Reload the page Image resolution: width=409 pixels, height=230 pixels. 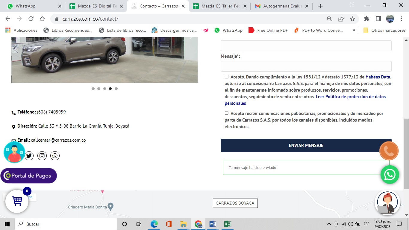[31, 19]
